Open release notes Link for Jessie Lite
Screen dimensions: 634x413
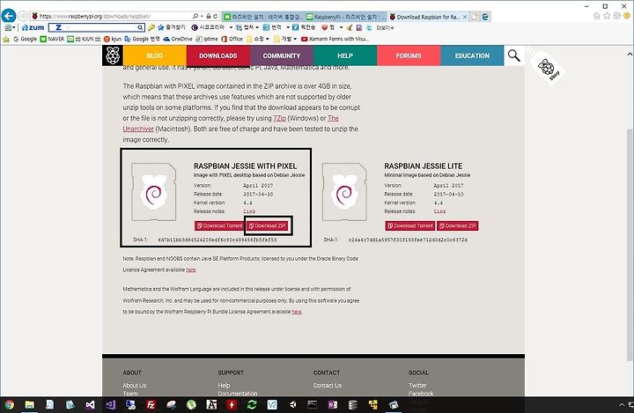pyautogui.click(x=439, y=211)
